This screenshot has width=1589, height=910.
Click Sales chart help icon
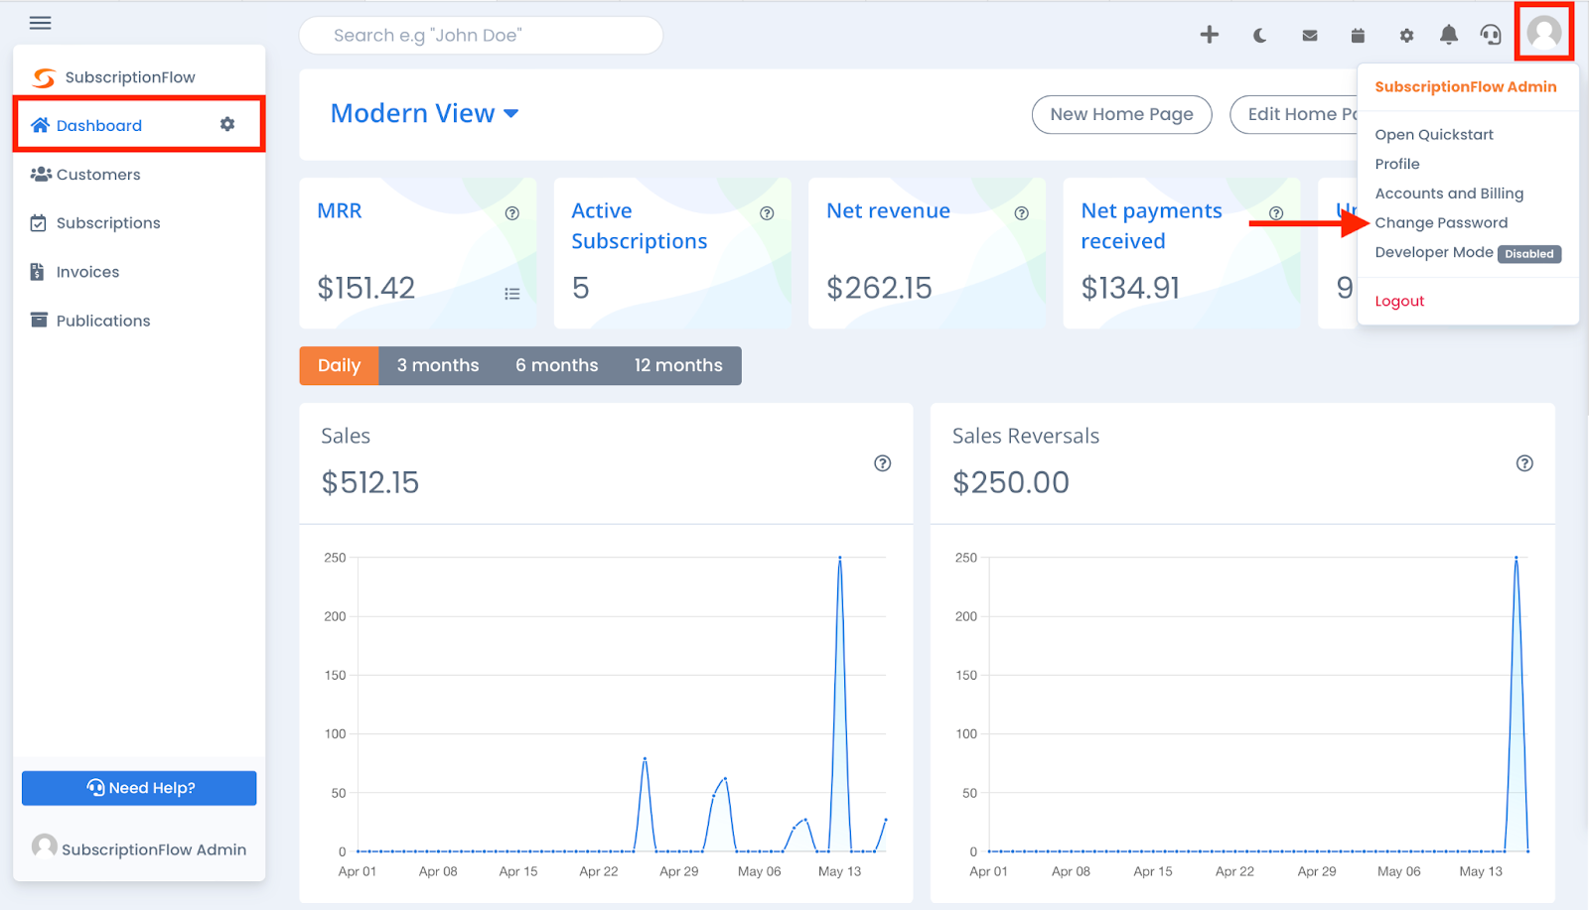(x=882, y=463)
